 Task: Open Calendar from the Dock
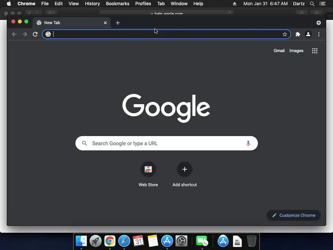139,241
